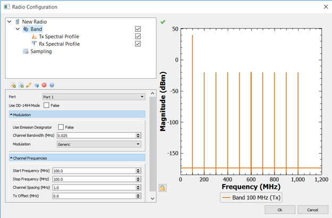Click the add Rx profile icon
332x218 pixels.
(21, 85)
